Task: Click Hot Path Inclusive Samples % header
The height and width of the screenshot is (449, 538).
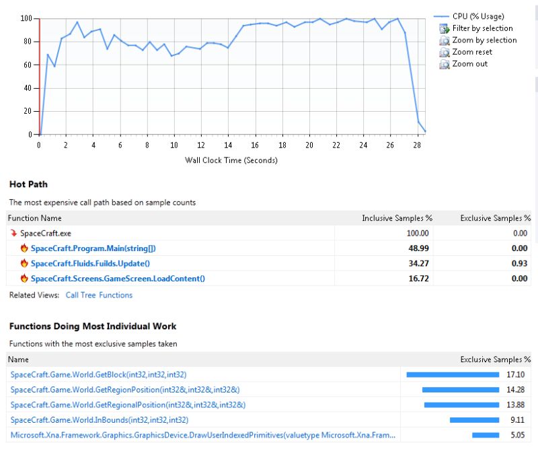Action: tap(397, 218)
